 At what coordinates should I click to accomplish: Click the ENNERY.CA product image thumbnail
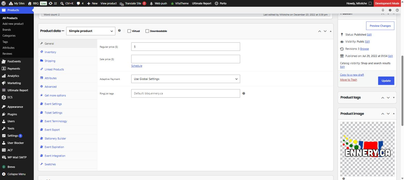(x=367, y=149)
